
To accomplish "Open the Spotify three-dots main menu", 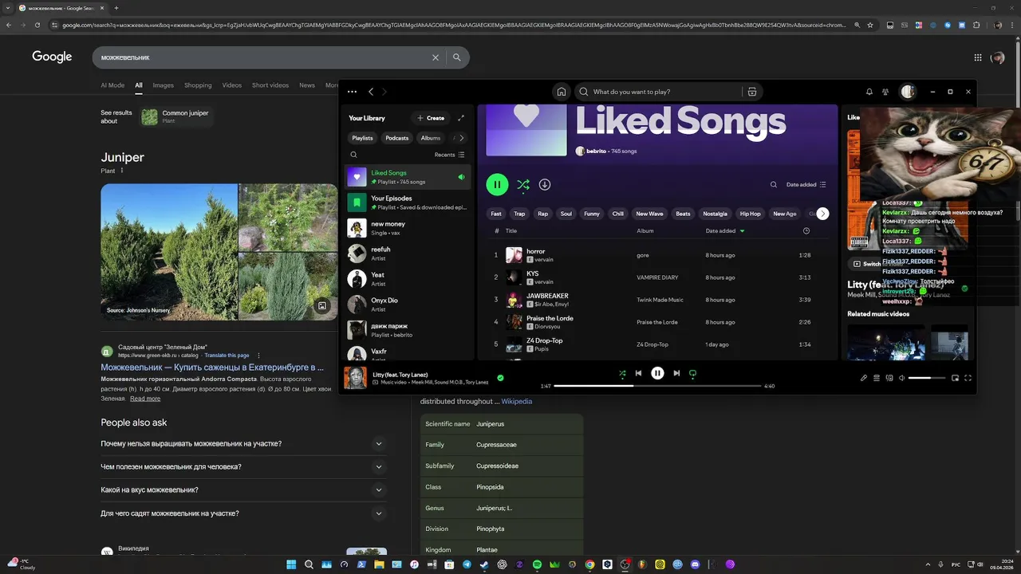I will point(352,92).
